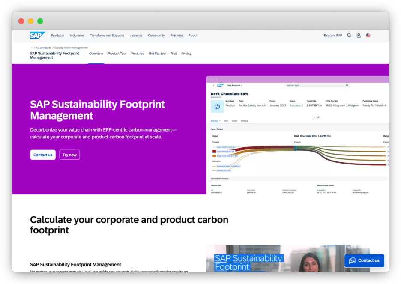Open the Item Footprint dropdown in mockup
The width and height of the screenshot is (401, 284).
click(x=235, y=85)
